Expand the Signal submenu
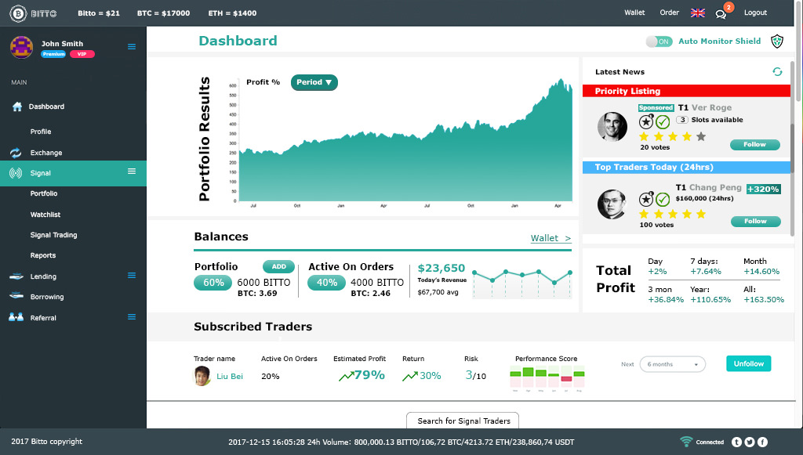The height and width of the screenshot is (455, 803). (132, 172)
